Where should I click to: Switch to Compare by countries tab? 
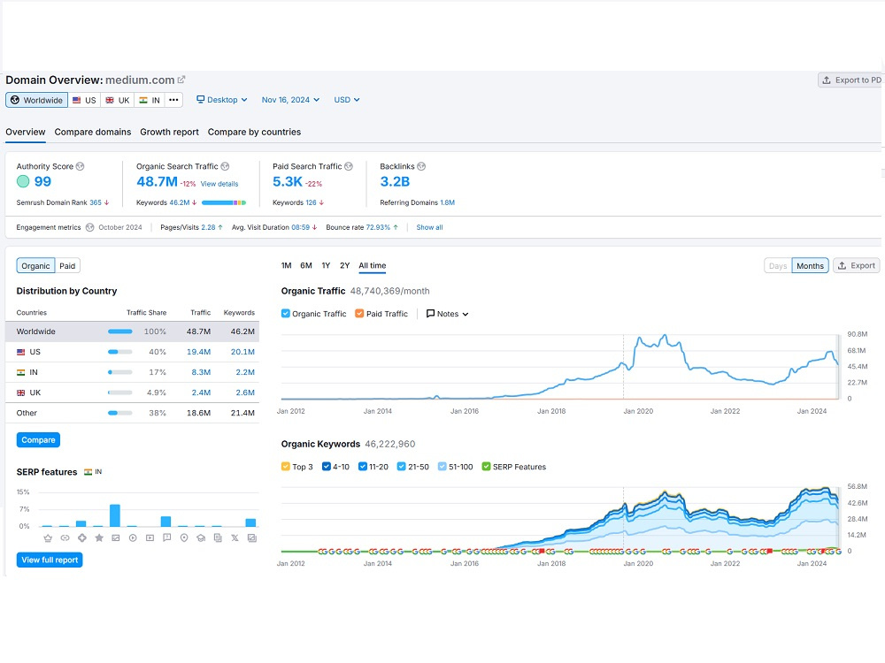pos(254,132)
